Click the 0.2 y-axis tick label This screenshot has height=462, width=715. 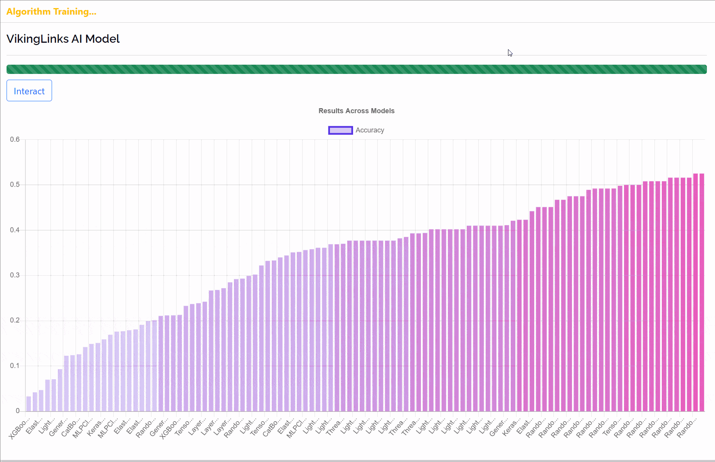[x=15, y=321]
